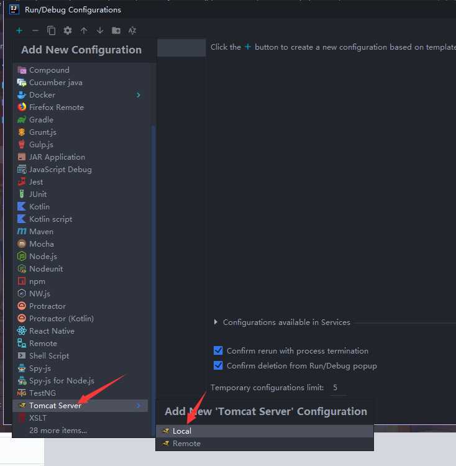
Task: Click the Move Down arrow icon
Action: point(100,30)
